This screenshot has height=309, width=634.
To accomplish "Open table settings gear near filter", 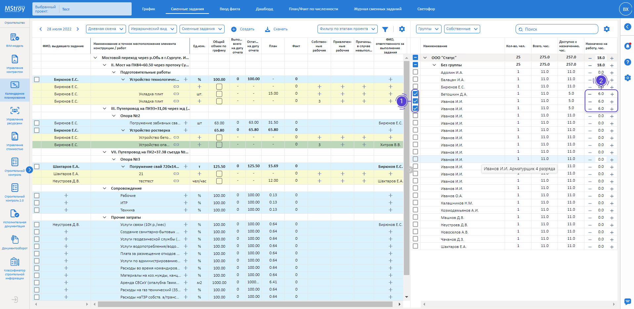I will coord(402,29).
